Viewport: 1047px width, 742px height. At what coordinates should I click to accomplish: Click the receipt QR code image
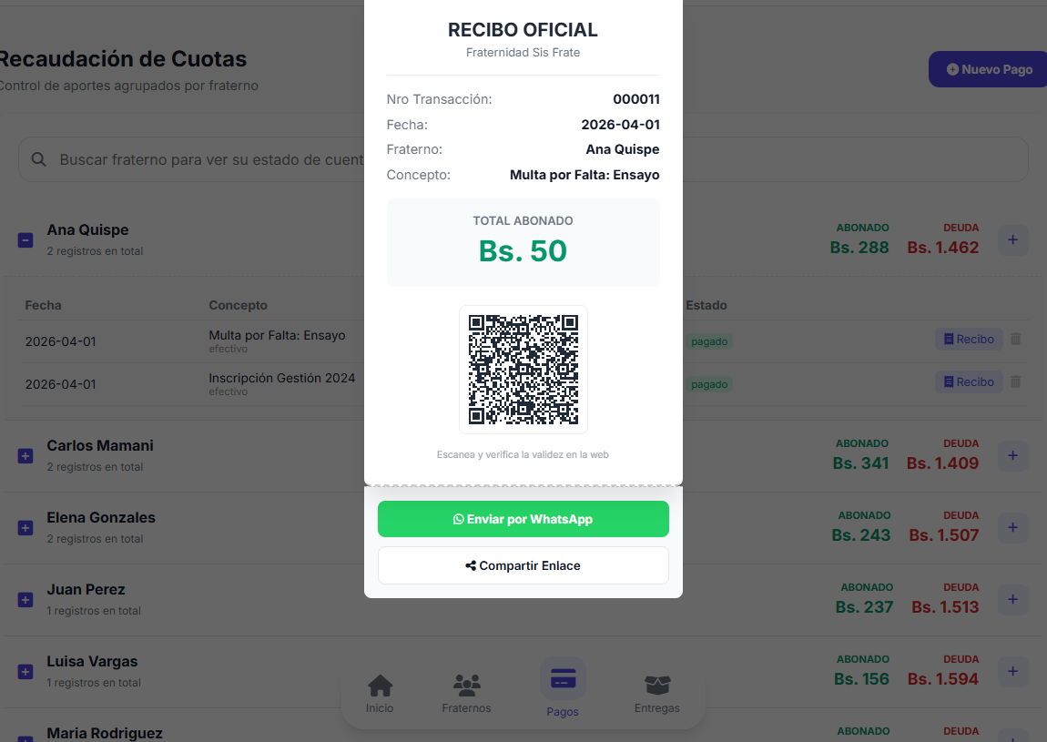point(523,370)
